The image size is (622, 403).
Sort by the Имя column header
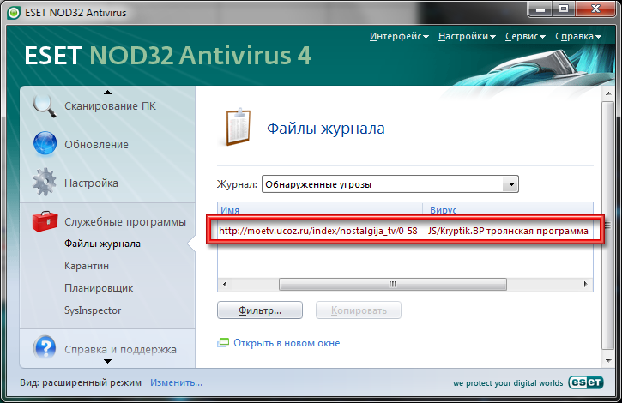coord(320,209)
